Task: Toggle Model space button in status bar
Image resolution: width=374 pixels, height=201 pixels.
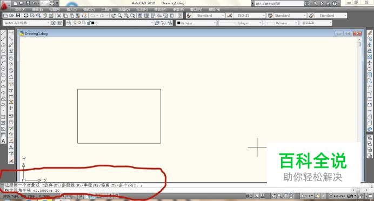Action: 249,196
